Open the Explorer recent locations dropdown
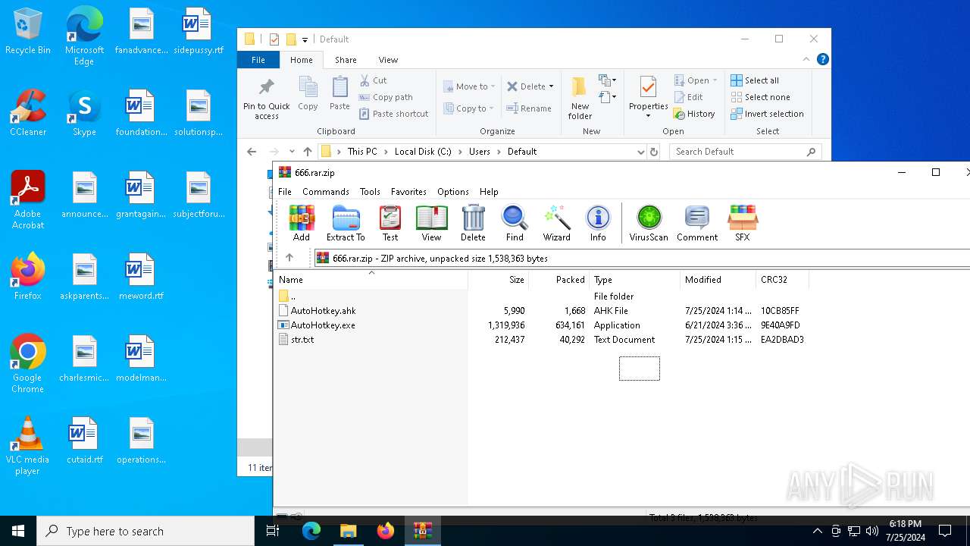 [x=291, y=152]
